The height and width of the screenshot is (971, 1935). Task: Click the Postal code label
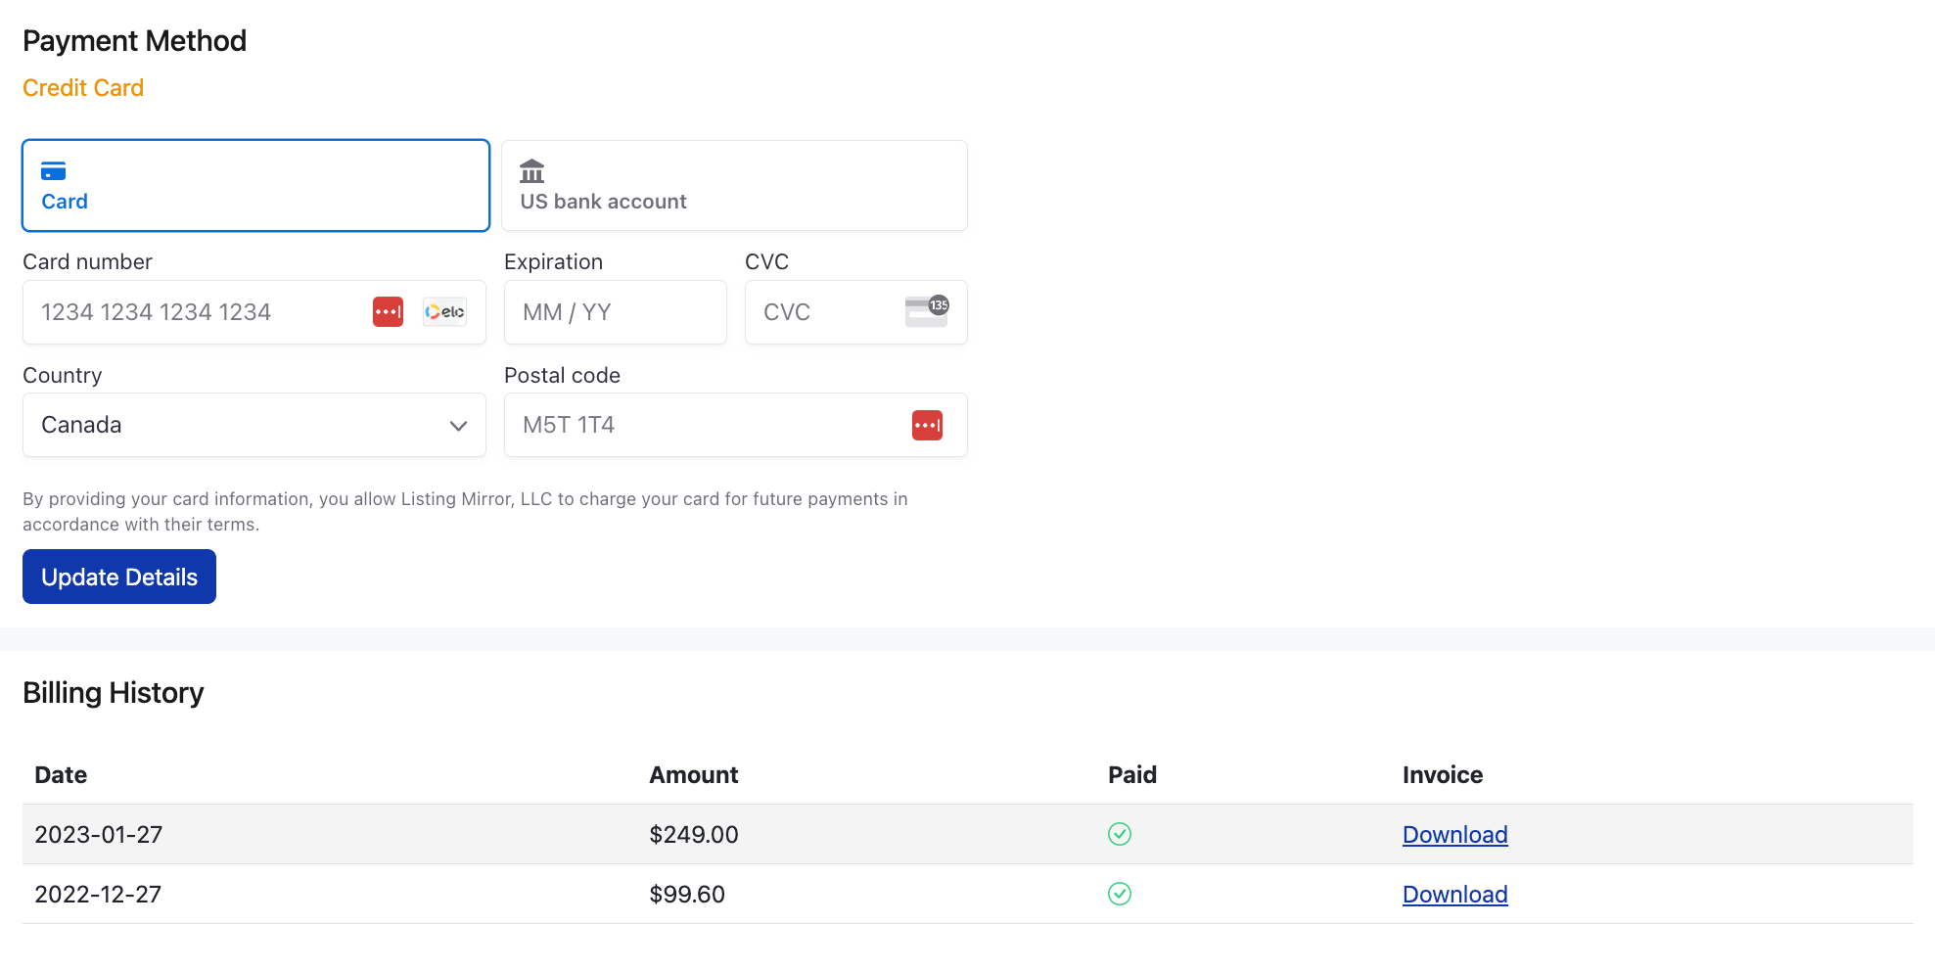[562, 376]
